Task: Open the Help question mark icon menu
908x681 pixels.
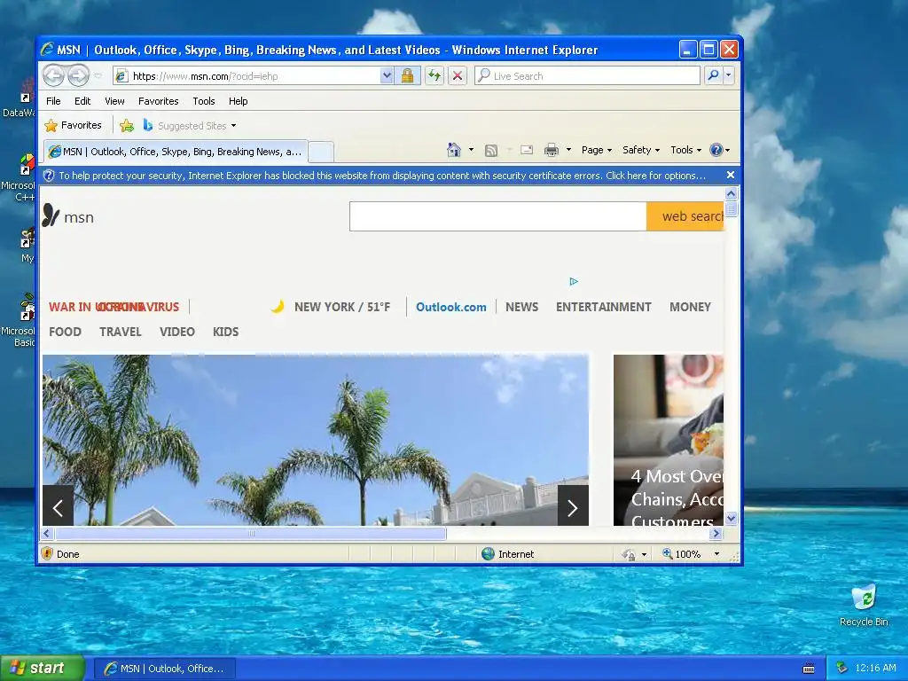Action: 720,150
